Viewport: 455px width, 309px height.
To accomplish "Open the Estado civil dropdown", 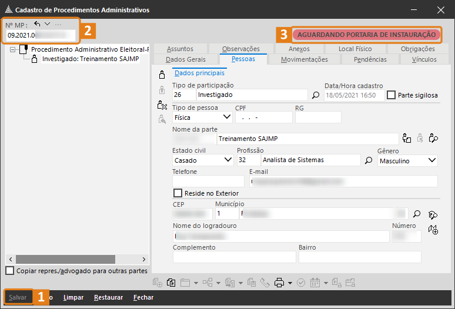I will pyautogui.click(x=203, y=160).
